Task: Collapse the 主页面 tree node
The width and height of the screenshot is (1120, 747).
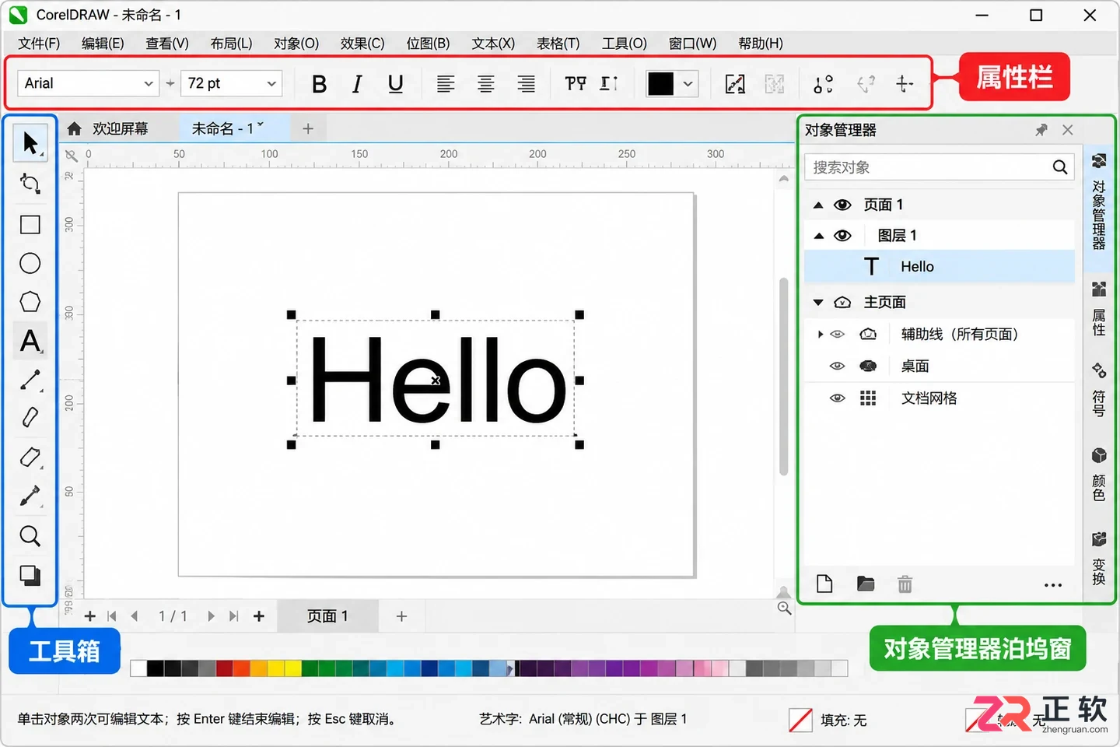Action: [818, 302]
